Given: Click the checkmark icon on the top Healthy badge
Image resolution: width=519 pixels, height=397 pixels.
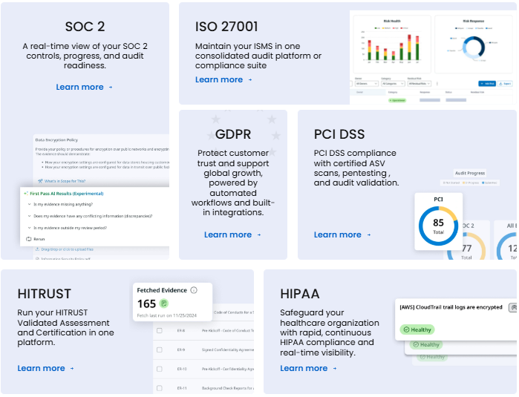Looking at the screenshot, I should pos(406,329).
